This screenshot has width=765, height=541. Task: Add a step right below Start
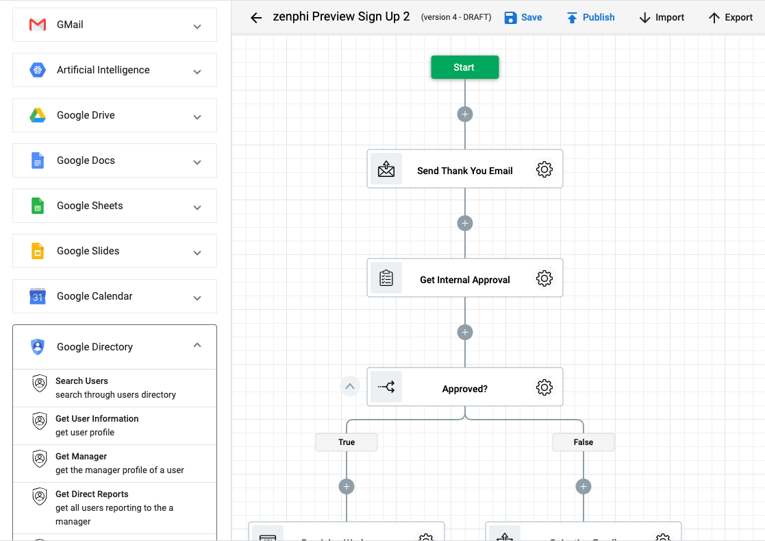465,114
